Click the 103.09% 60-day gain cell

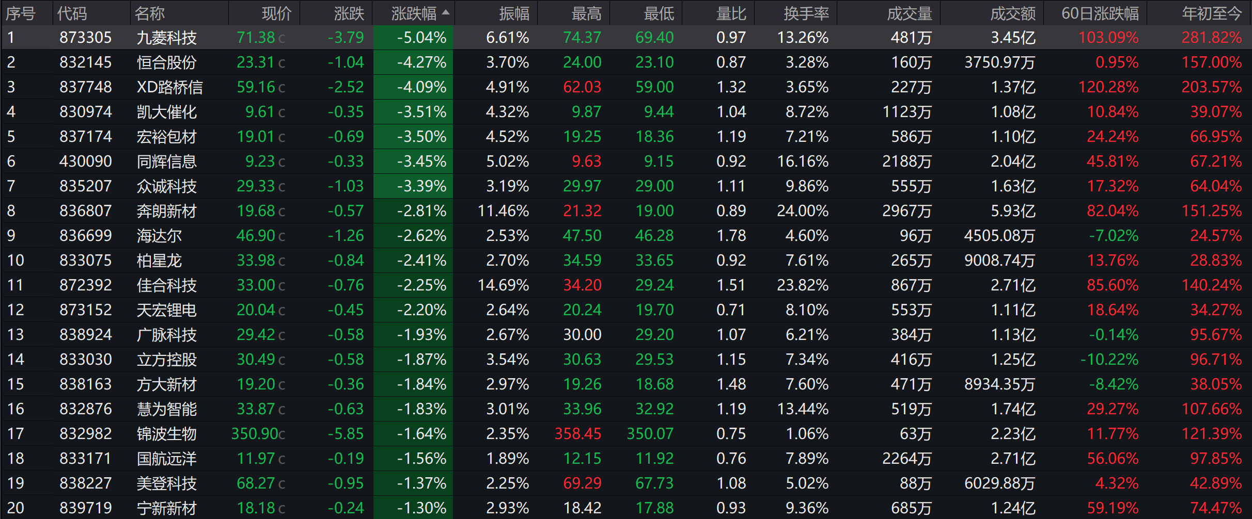1108,38
